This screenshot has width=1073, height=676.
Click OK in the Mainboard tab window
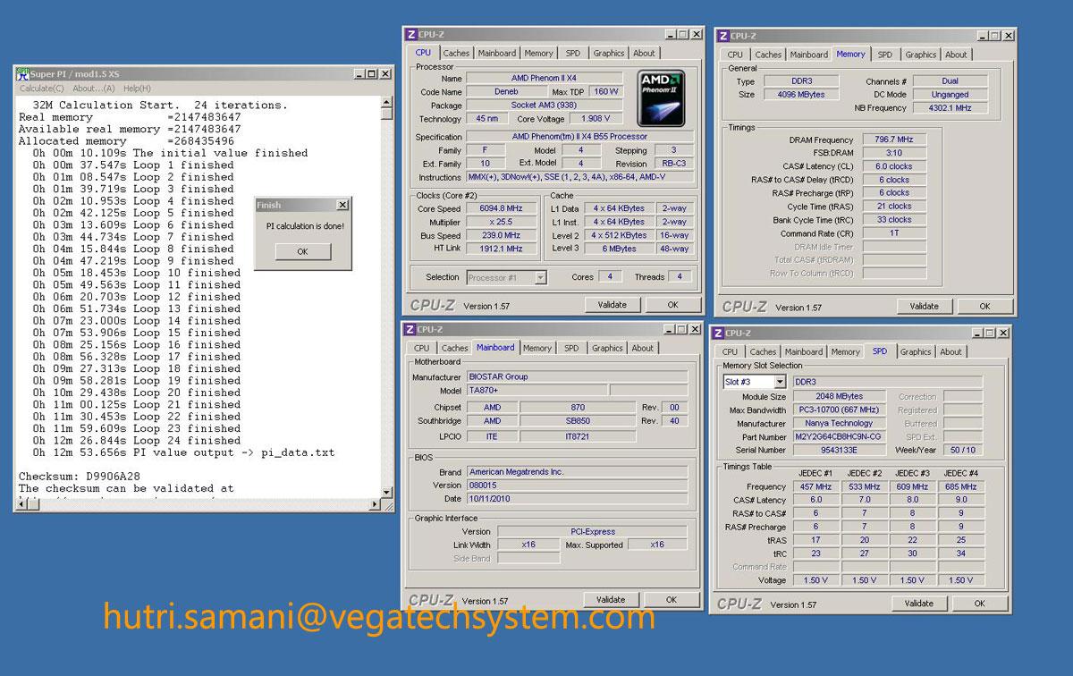click(x=672, y=599)
